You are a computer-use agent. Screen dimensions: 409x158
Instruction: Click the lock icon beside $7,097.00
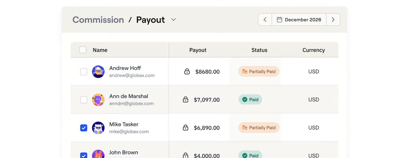click(x=185, y=100)
